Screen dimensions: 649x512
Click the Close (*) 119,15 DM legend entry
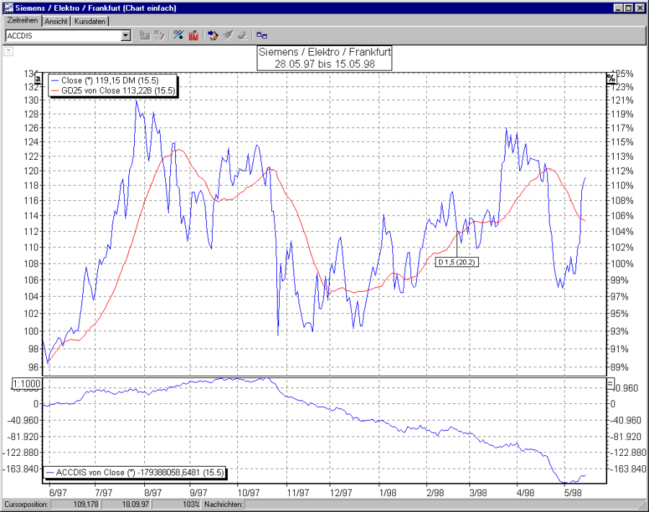(108, 80)
